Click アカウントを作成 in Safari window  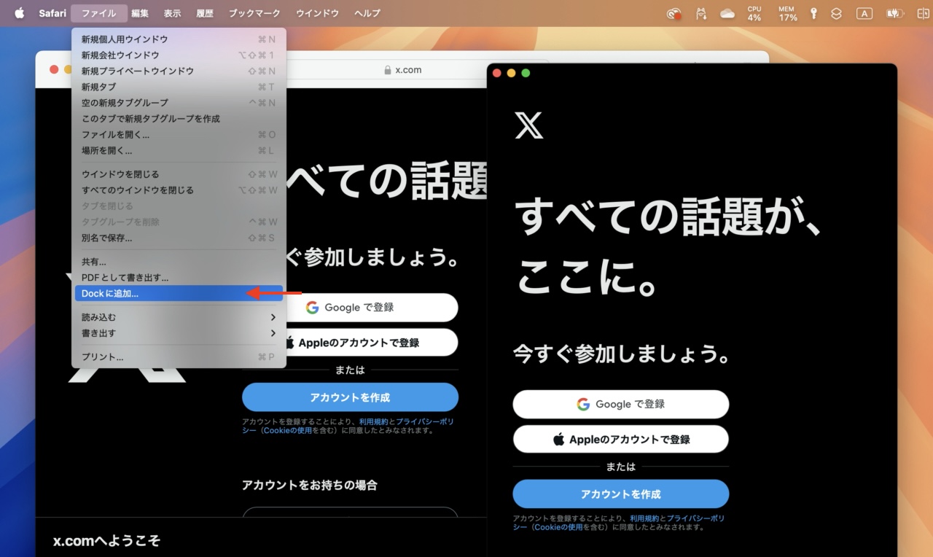click(x=350, y=397)
